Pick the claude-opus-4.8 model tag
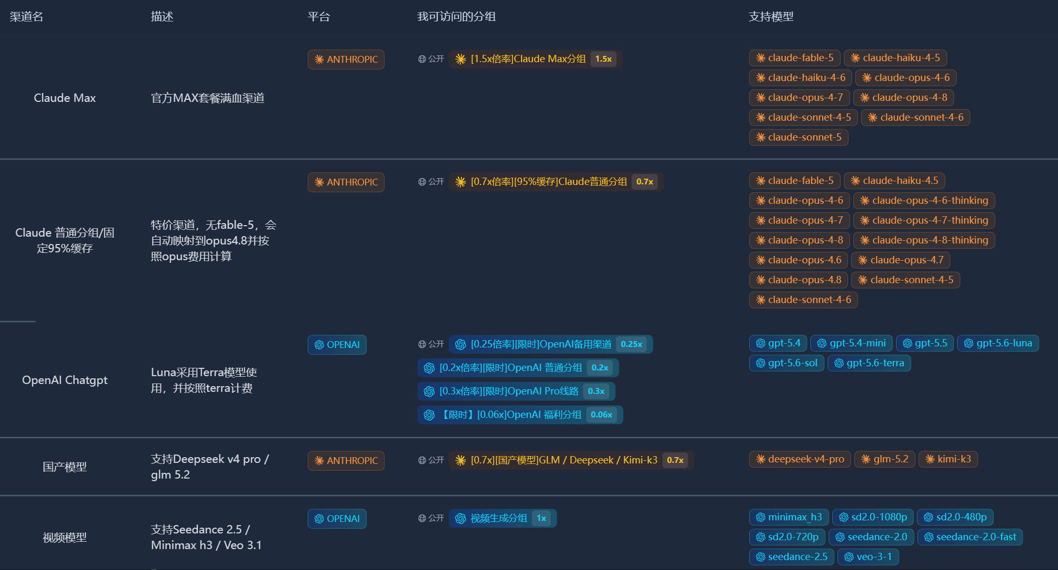The image size is (1058, 570). tap(798, 280)
